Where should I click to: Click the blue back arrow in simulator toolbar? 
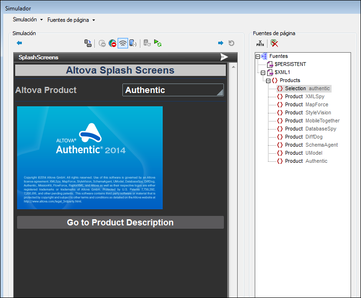19,43
